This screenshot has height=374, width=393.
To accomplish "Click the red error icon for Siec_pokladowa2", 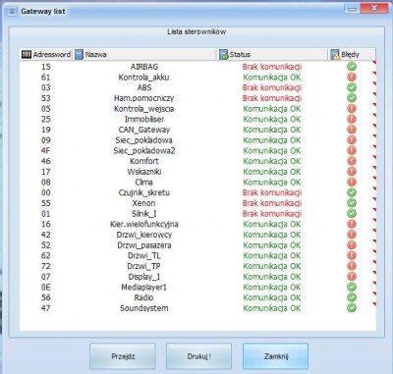I will click(x=352, y=150).
